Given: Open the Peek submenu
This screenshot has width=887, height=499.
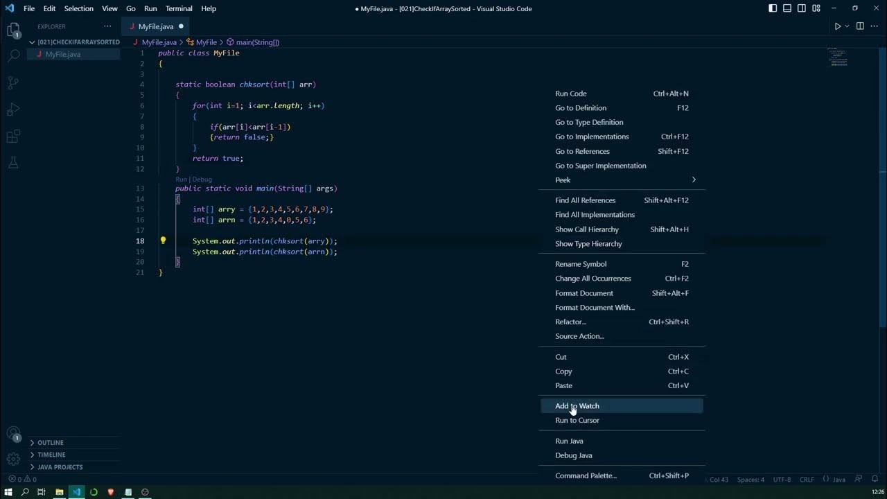Looking at the screenshot, I should tap(622, 180).
